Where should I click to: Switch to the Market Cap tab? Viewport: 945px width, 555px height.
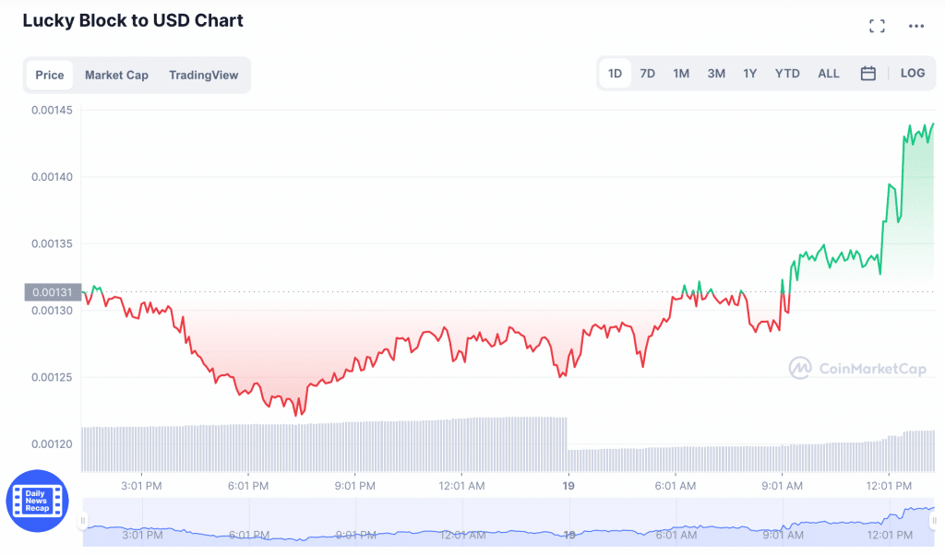pyautogui.click(x=116, y=76)
